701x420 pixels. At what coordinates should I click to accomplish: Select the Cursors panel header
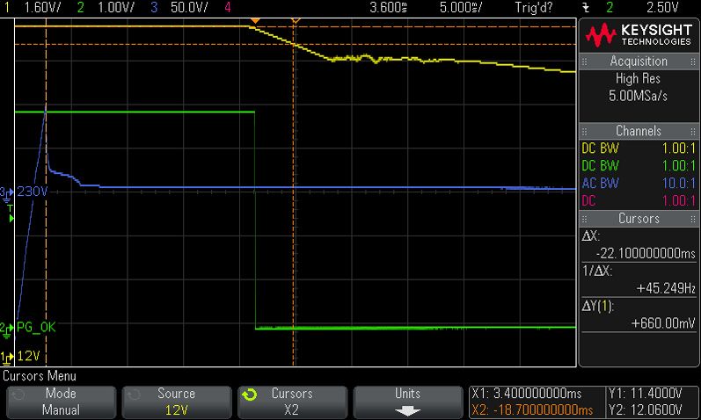click(x=639, y=219)
